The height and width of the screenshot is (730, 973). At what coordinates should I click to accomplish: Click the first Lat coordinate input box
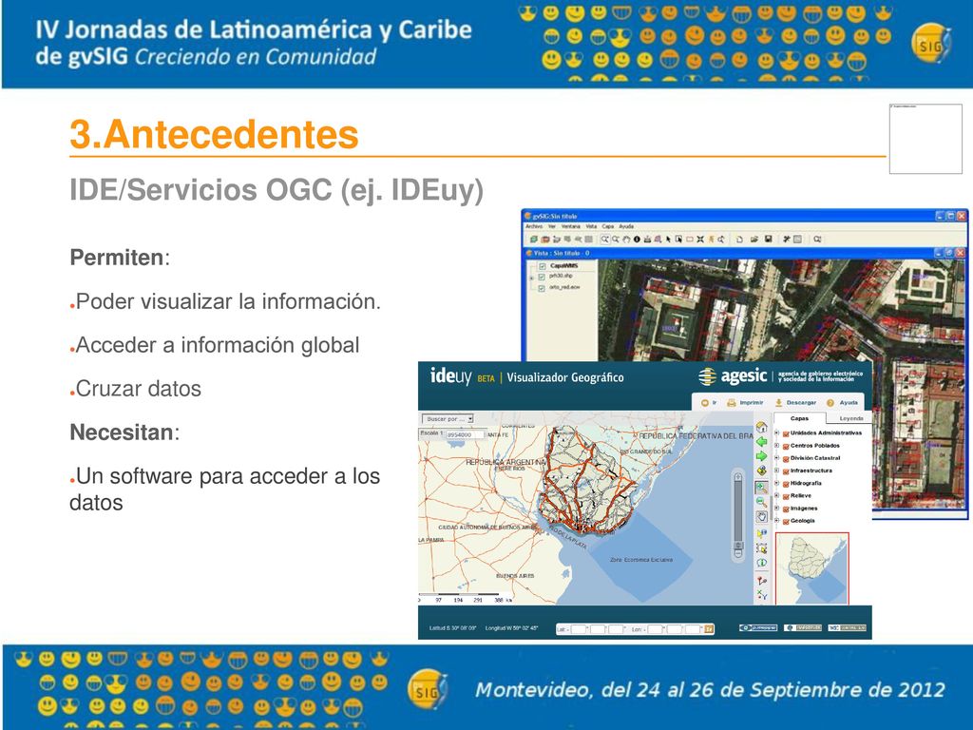coord(579,629)
